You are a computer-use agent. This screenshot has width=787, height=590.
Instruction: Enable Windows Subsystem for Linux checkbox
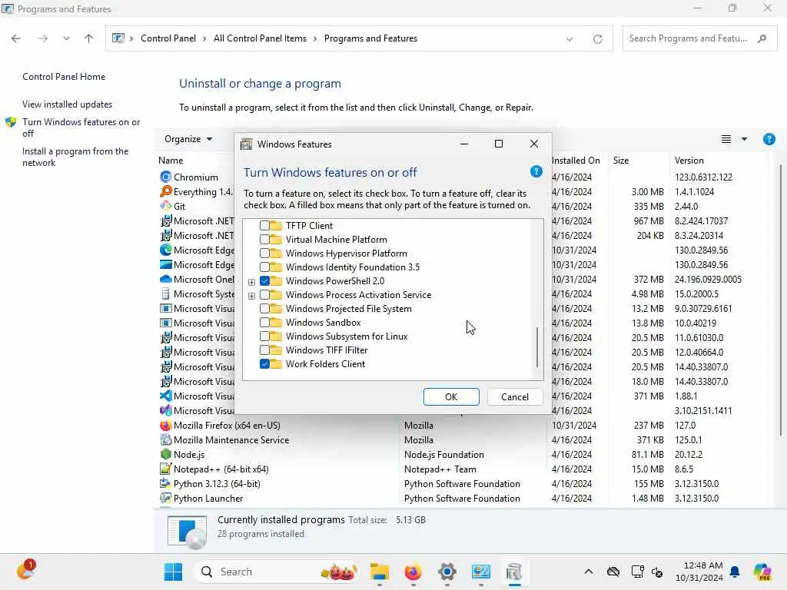pyautogui.click(x=264, y=336)
